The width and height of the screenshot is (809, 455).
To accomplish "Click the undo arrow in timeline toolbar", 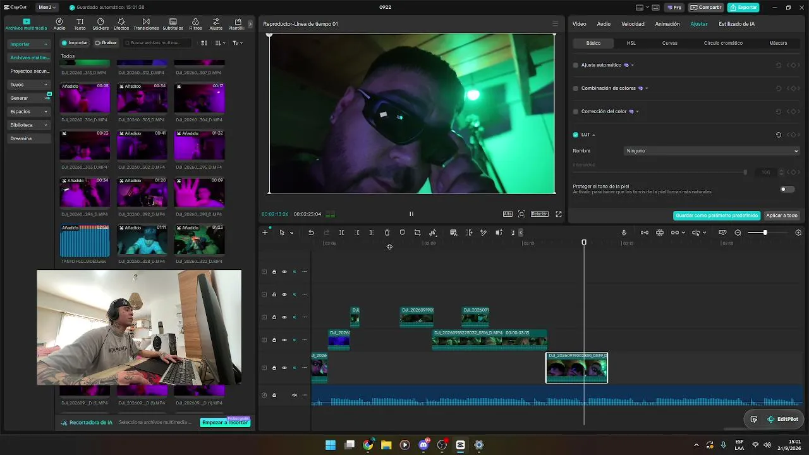I will coord(311,233).
